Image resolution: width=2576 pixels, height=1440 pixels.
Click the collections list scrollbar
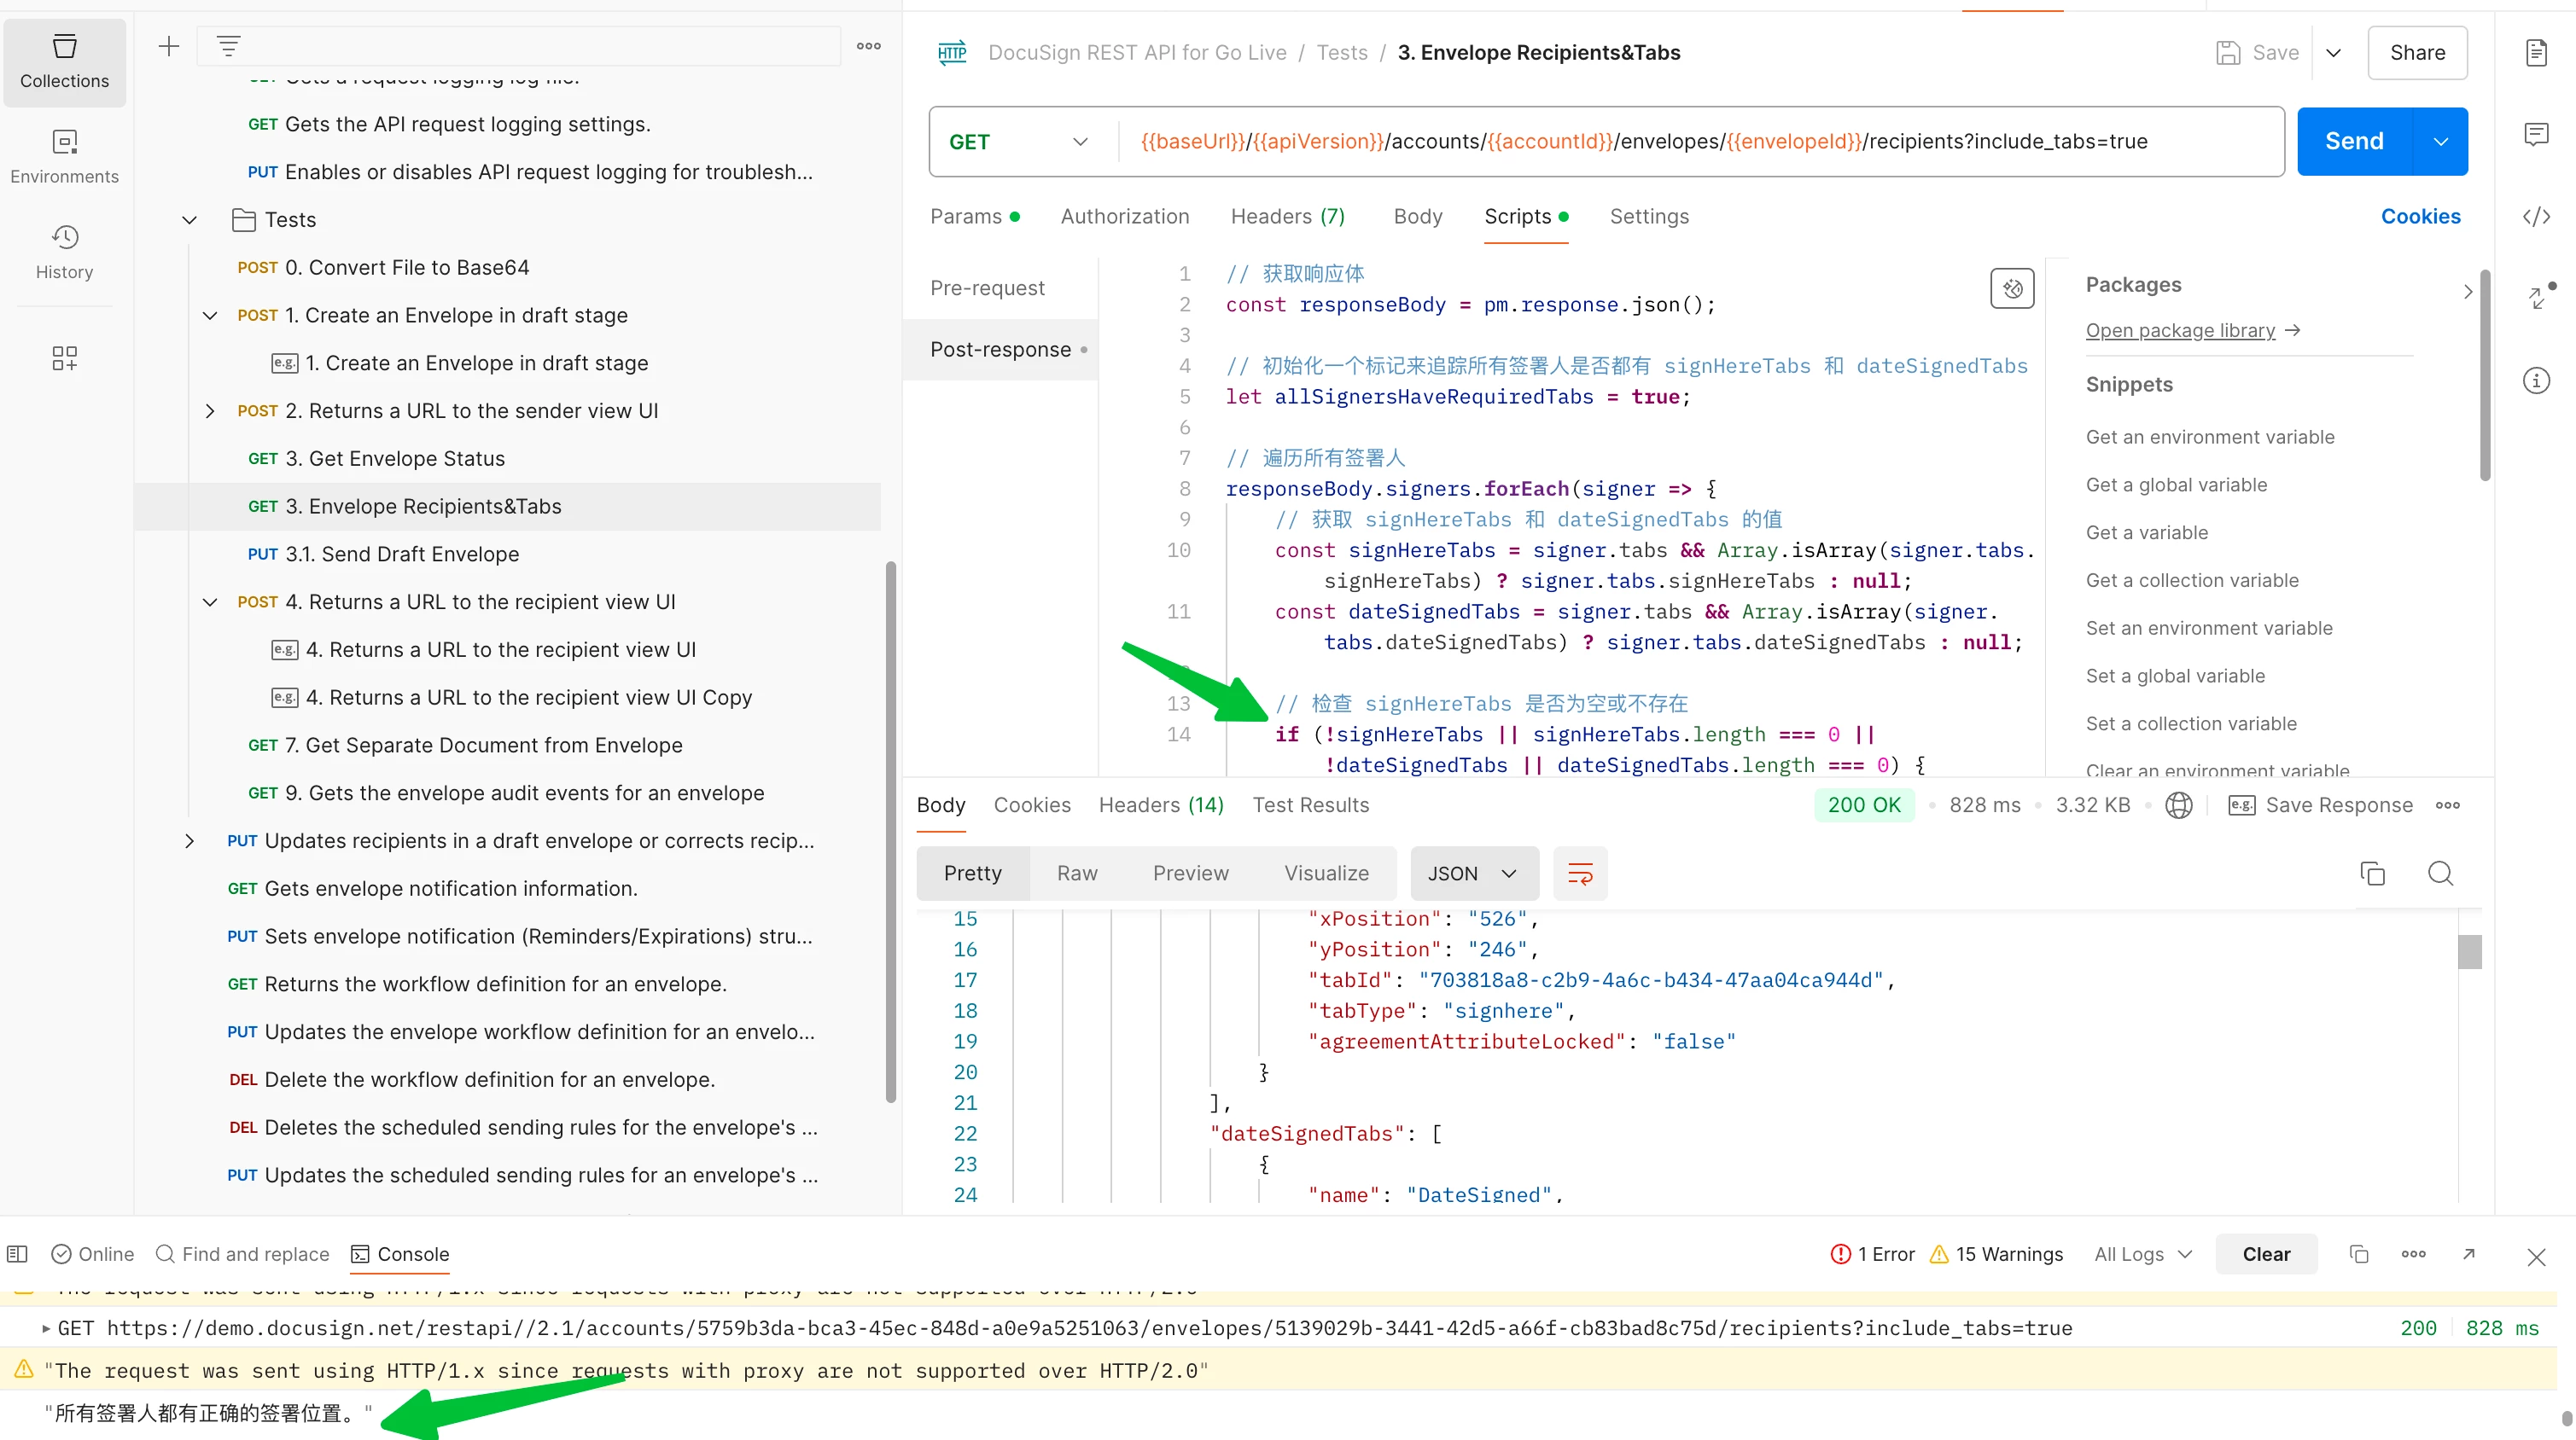click(x=890, y=832)
